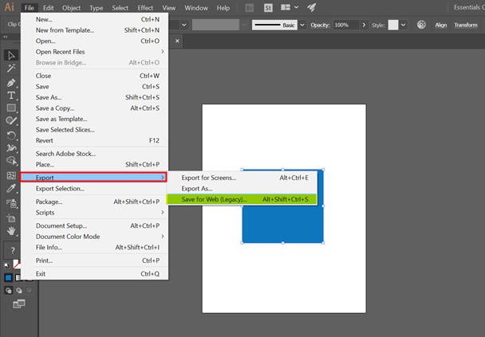
Task: Click the blue Color fill button
Action: pyautogui.click(x=8, y=278)
